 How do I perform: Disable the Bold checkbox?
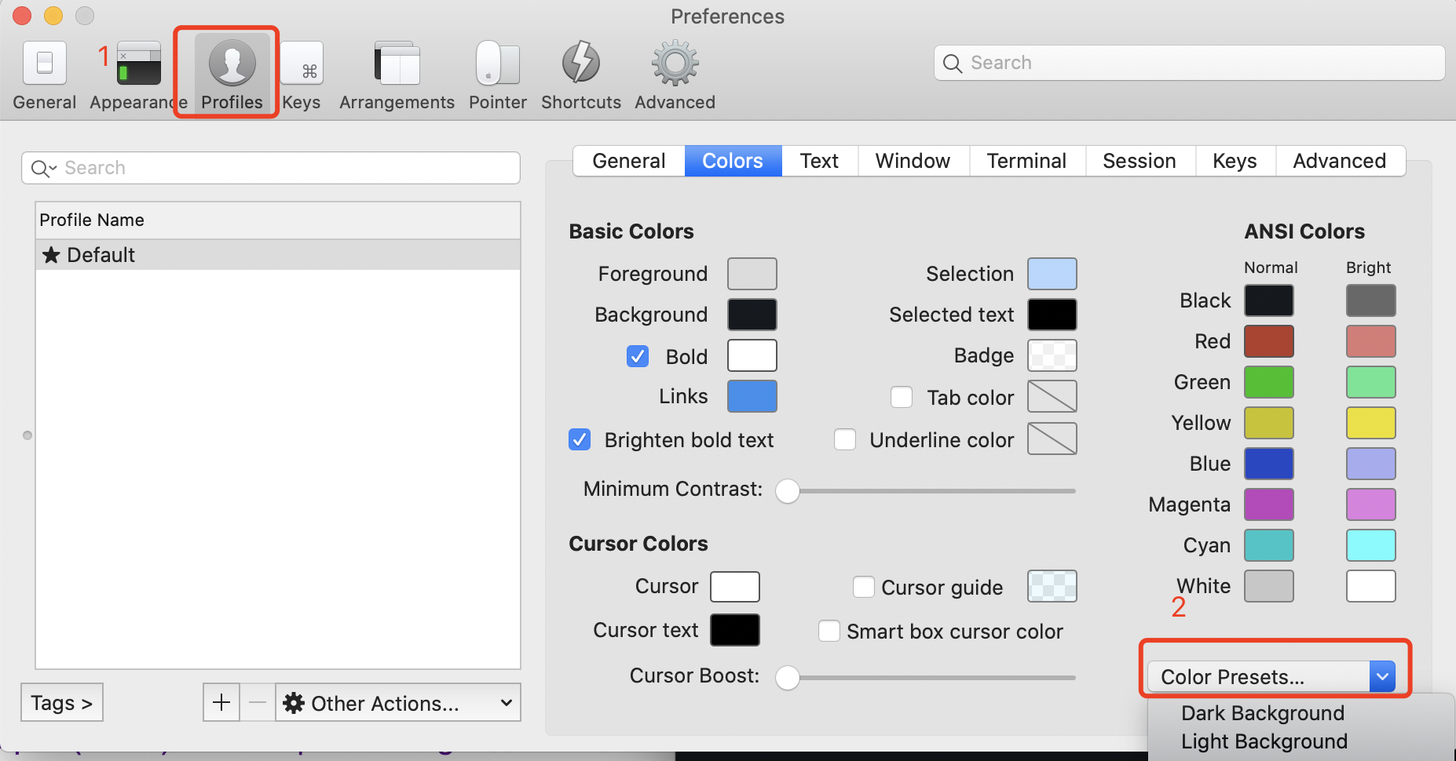638,356
